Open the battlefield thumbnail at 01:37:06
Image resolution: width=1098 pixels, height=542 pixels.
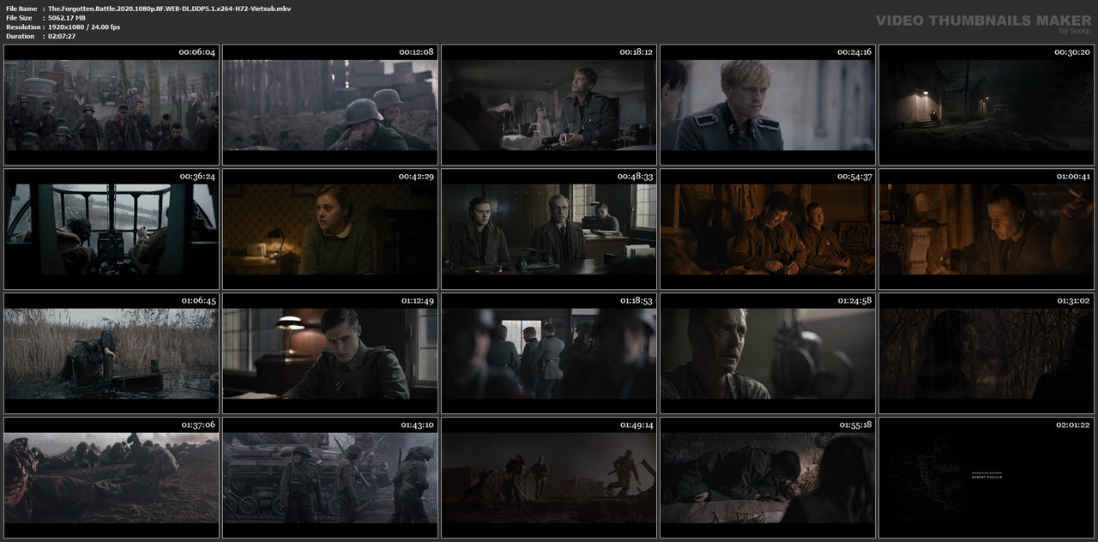pos(112,478)
